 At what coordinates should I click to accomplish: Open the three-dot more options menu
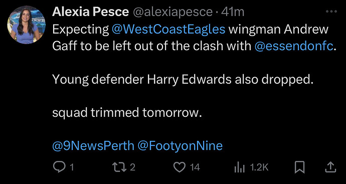(331, 12)
